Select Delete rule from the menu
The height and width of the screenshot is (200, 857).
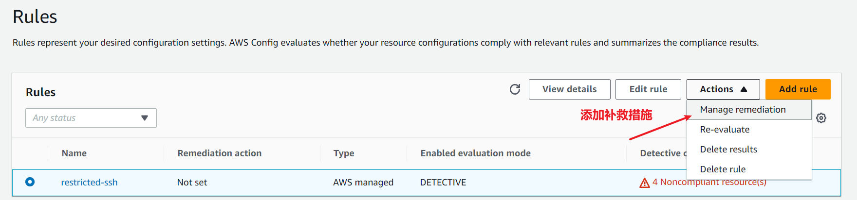pos(723,169)
